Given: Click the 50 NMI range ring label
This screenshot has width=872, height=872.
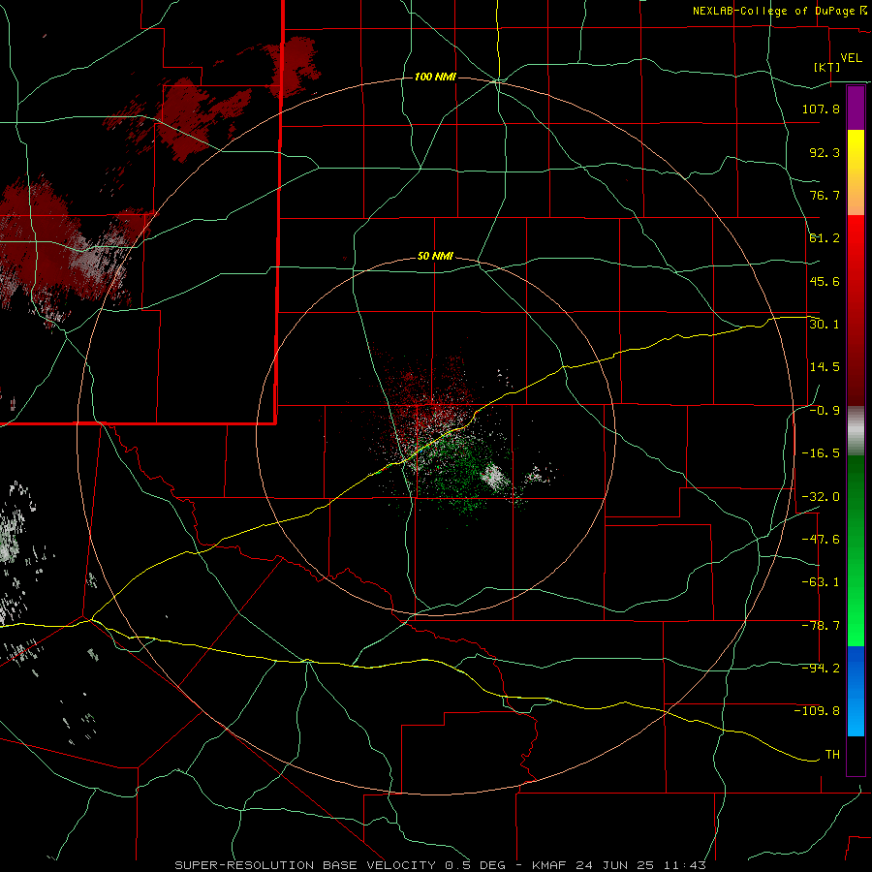Looking at the screenshot, I should [435, 257].
